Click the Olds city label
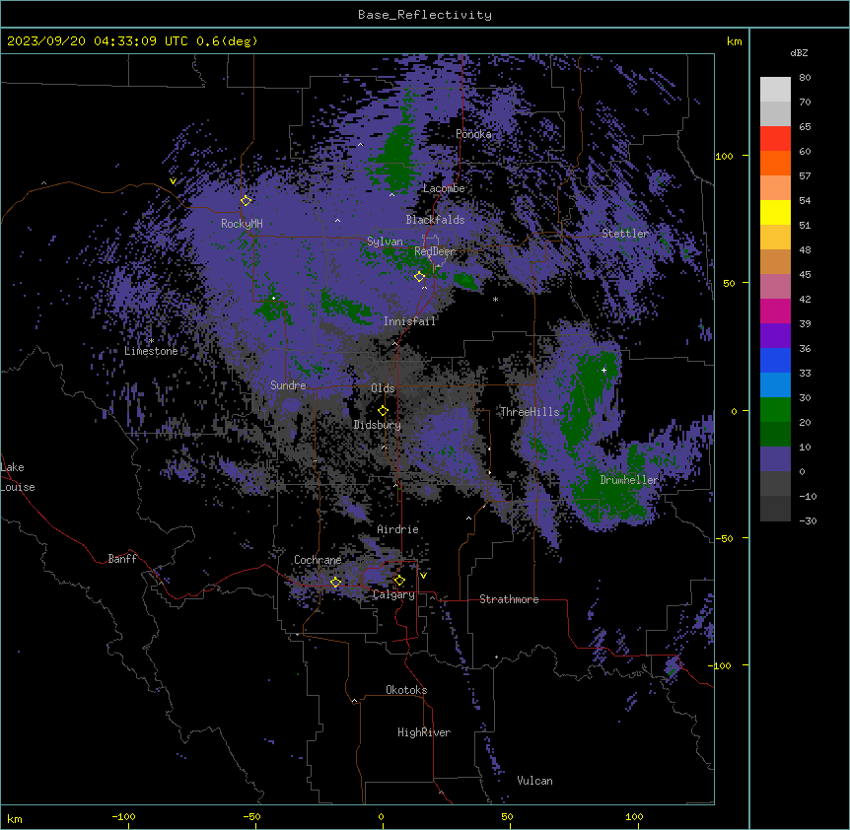Screen dimensions: 850x830 [383, 388]
